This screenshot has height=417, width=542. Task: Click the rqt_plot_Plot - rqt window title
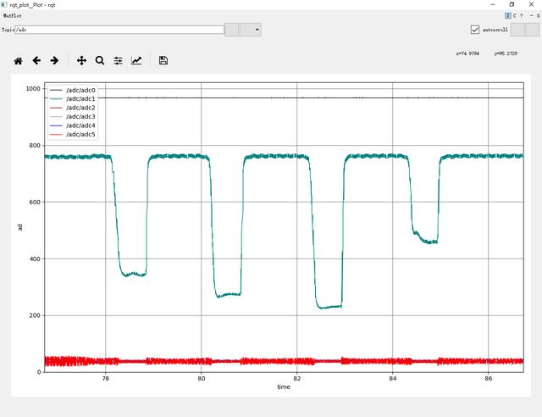[32, 5]
